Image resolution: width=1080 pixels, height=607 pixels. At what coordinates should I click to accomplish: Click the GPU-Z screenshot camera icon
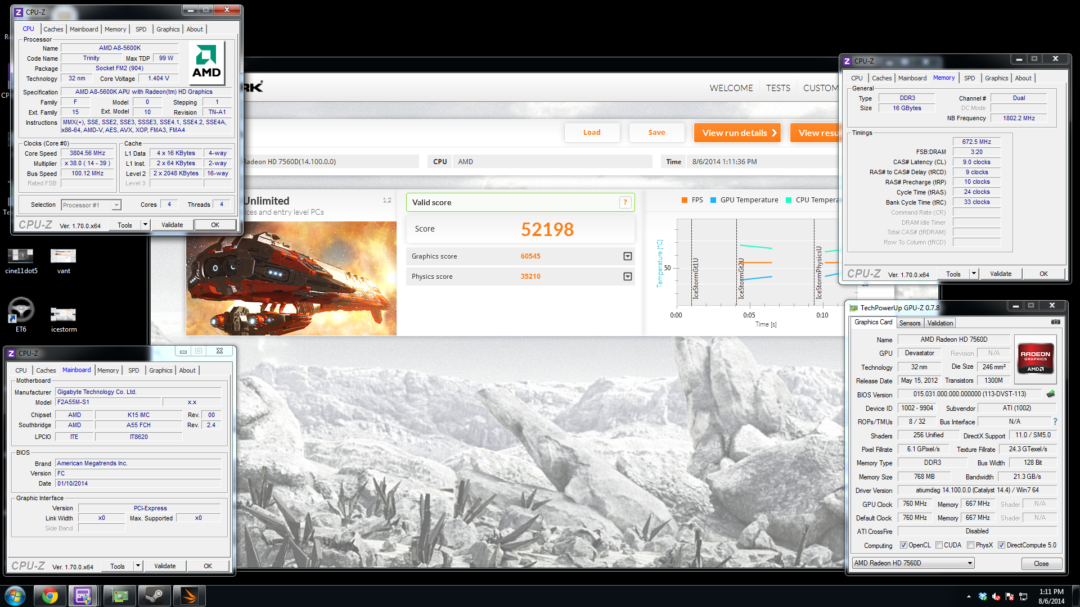(1055, 322)
